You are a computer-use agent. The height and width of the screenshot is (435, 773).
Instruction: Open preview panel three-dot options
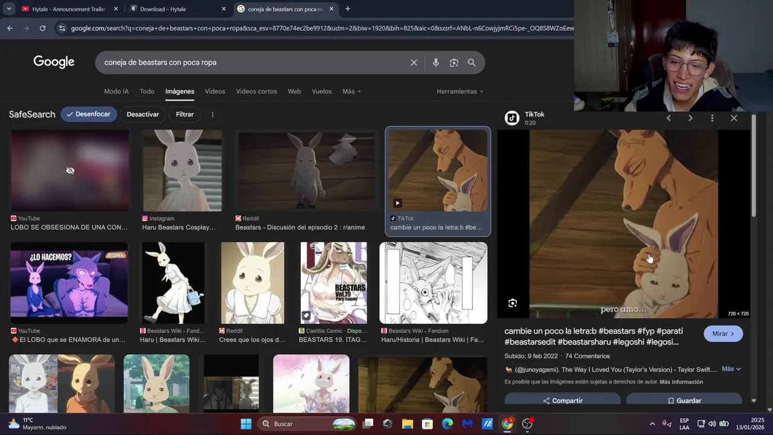click(x=712, y=118)
